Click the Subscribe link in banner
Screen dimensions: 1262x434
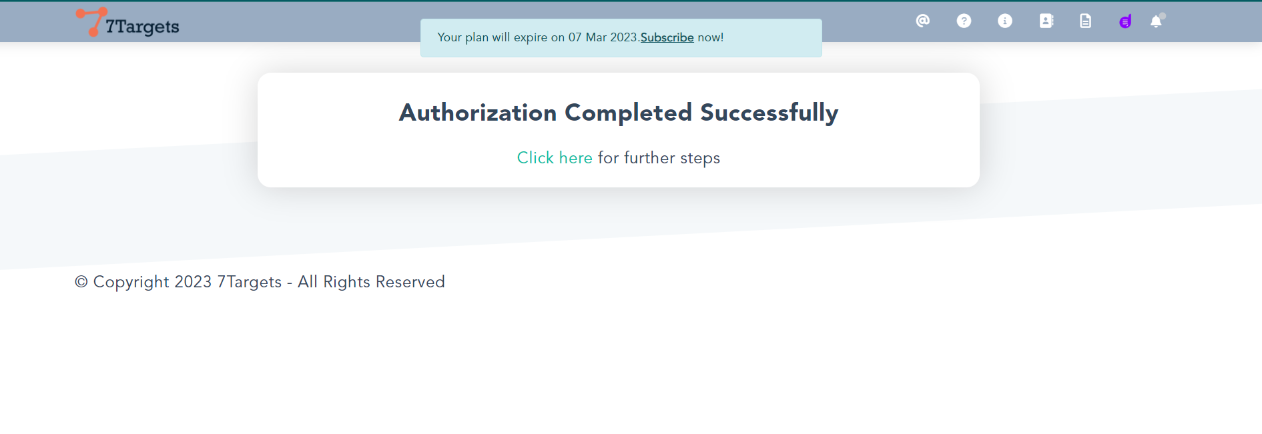[667, 37]
